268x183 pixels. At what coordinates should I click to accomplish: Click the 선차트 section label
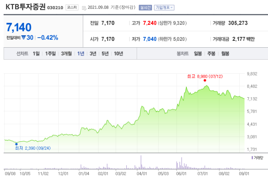point(22,54)
